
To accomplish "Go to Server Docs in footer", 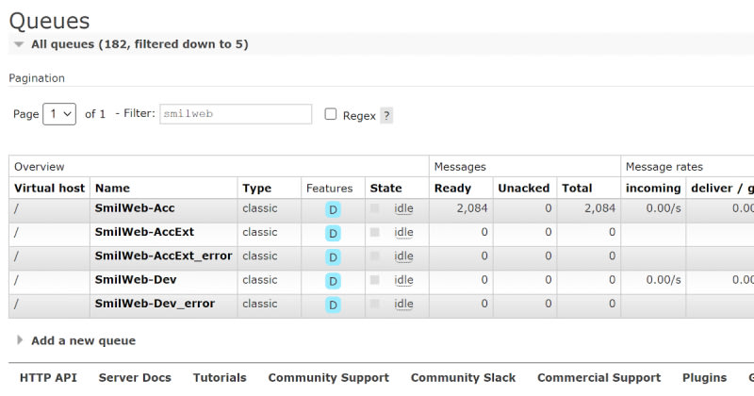I will [135, 377].
